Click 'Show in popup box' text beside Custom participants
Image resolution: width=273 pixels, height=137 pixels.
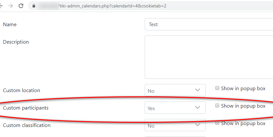coord(243,106)
